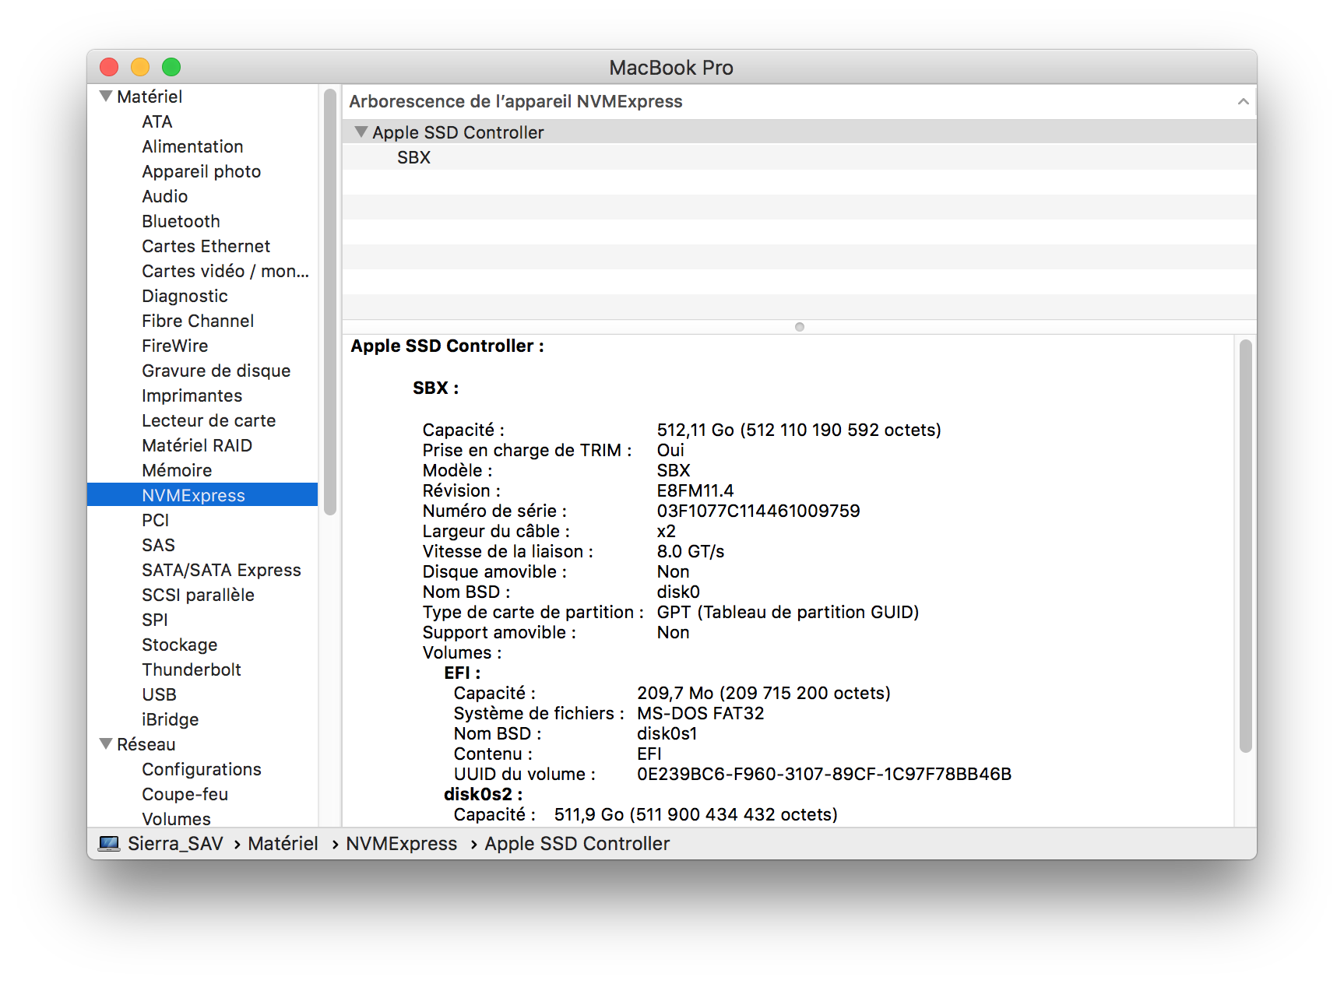Collapse the Matériel section in sidebar
The height and width of the screenshot is (984, 1344).
click(x=106, y=97)
